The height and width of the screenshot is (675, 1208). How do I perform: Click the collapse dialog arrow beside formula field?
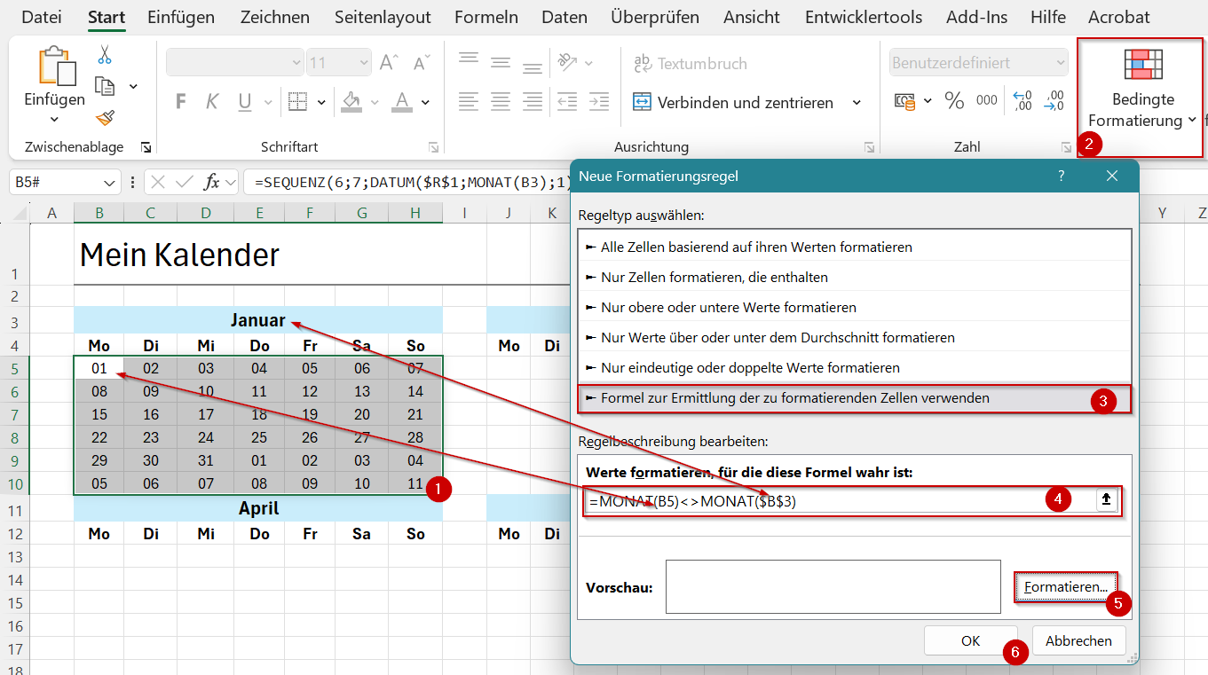point(1106,500)
